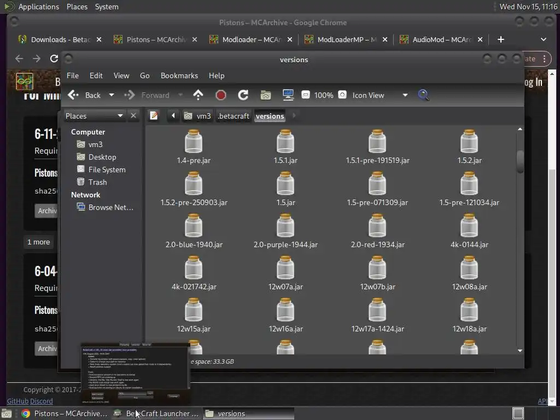The height and width of the screenshot is (420, 560).
Task: Close the Places side pane
Action: [x=133, y=116]
